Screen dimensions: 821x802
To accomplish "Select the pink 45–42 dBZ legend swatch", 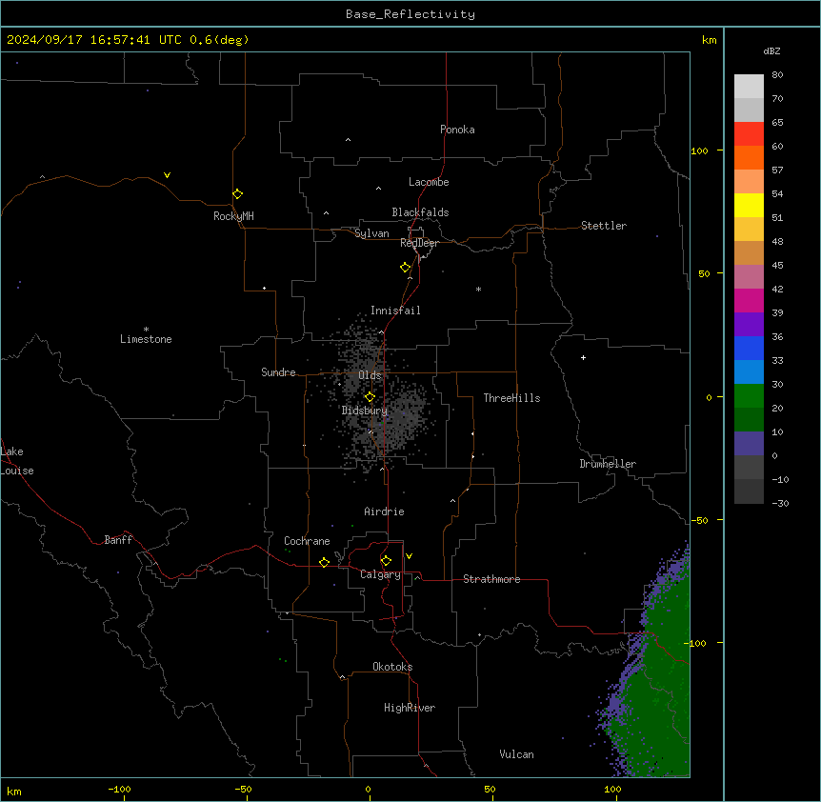I will (x=749, y=277).
